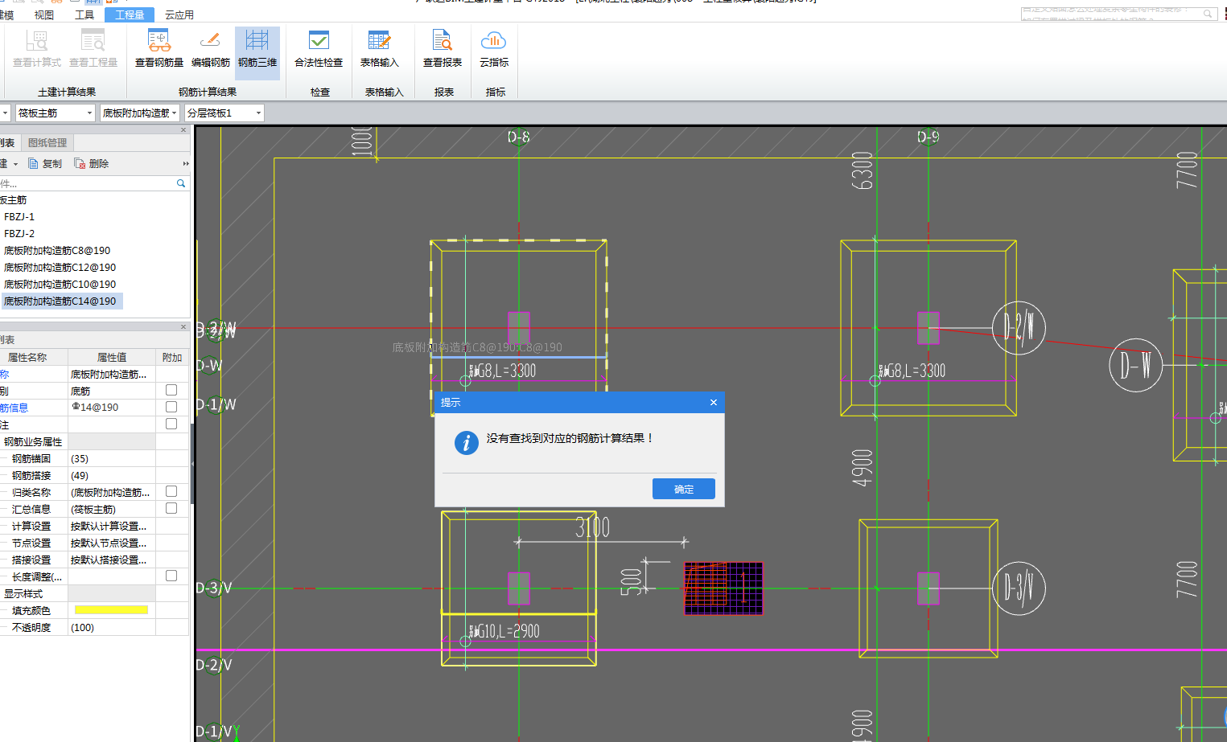Toggle 附加 checkbox for 14@190 row
The height and width of the screenshot is (742, 1227).
(x=171, y=407)
